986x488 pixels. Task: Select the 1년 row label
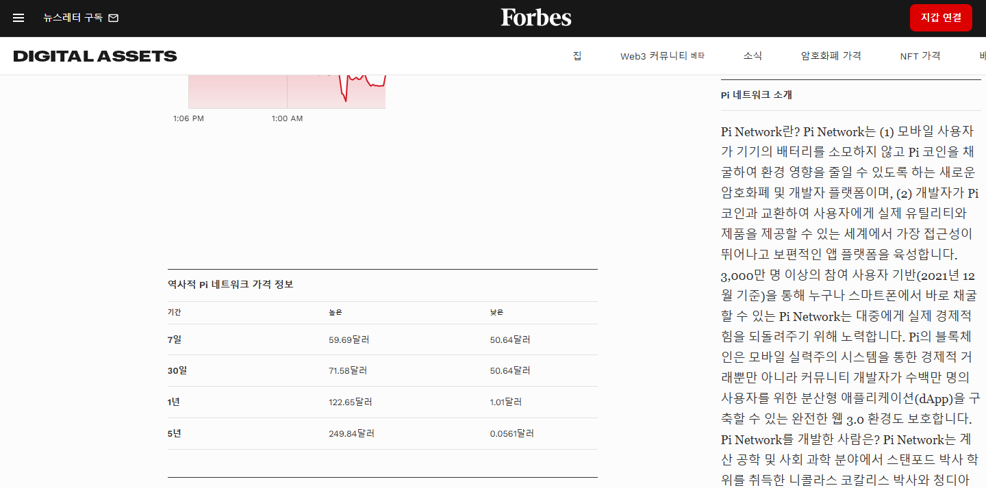pos(174,402)
